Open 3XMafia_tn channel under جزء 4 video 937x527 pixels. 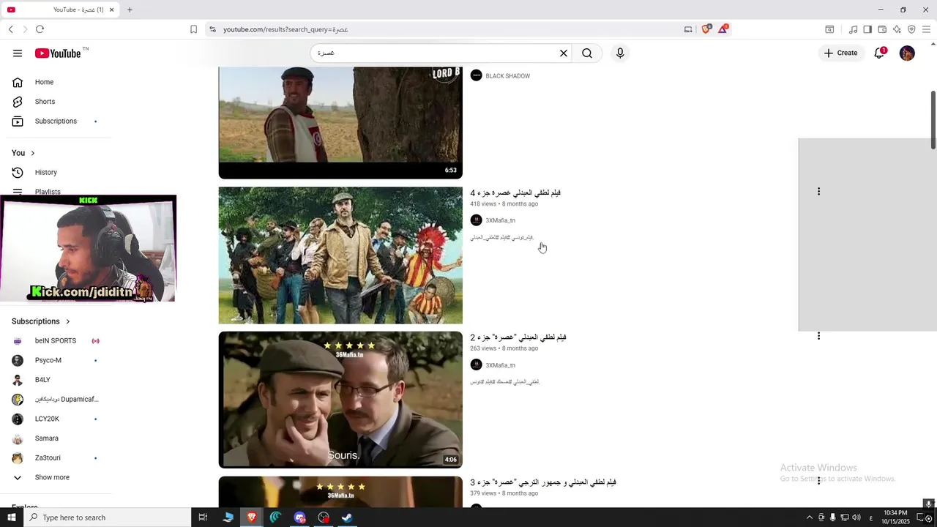[x=500, y=220]
